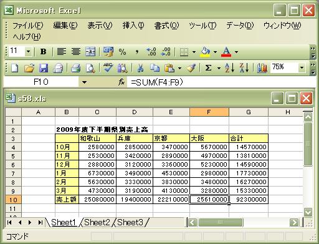Image resolution: width=319 pixels, height=244 pixels.
Task: Minimize the s58.xls workbook window
Action: [x=277, y=99]
